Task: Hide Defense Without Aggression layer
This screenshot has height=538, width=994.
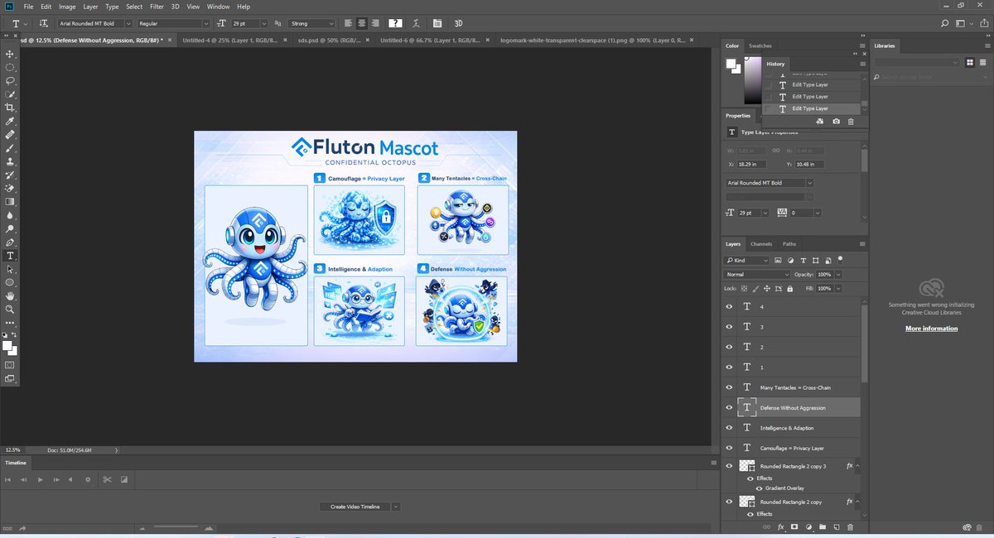Action: 729,407
